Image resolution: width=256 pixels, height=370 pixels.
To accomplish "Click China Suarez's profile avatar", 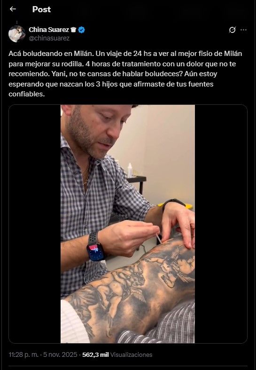I will [17, 34].
